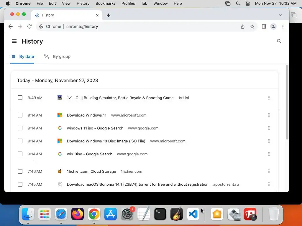Bookmark this page with the star icon
The width and height of the screenshot is (302, 226).
(x=252, y=26)
